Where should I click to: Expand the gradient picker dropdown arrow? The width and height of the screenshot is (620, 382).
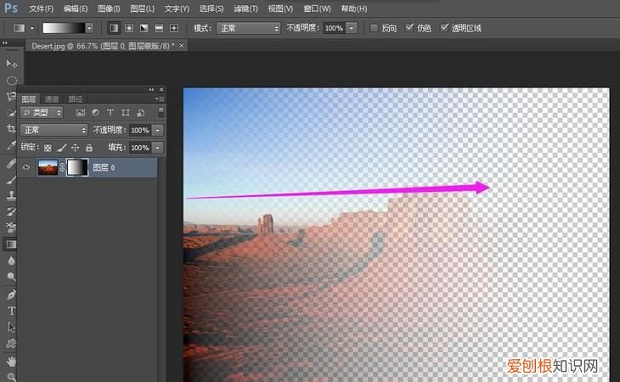coord(89,28)
